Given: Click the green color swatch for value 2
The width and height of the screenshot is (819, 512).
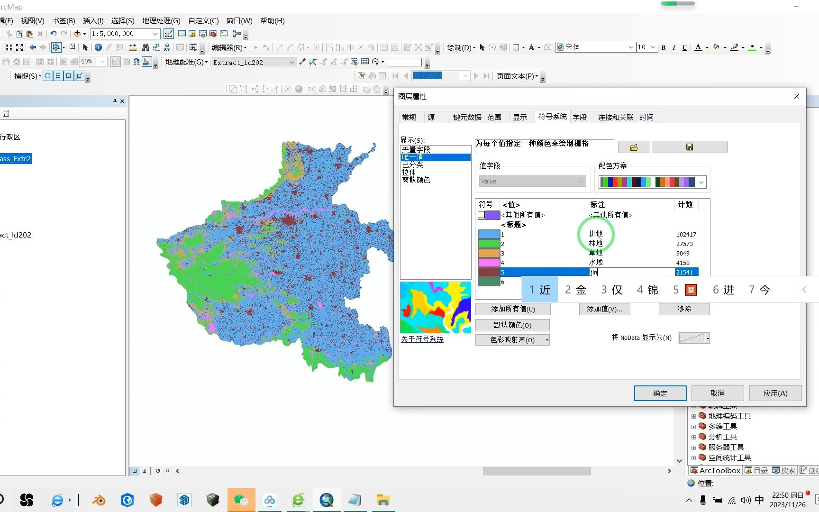Looking at the screenshot, I should [x=489, y=244].
